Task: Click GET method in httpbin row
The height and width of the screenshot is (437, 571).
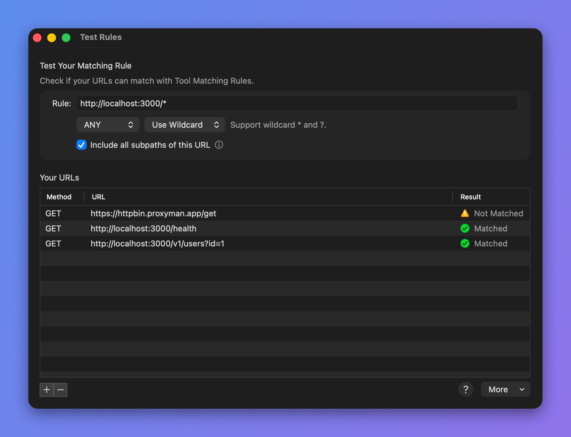Action: 53,213
